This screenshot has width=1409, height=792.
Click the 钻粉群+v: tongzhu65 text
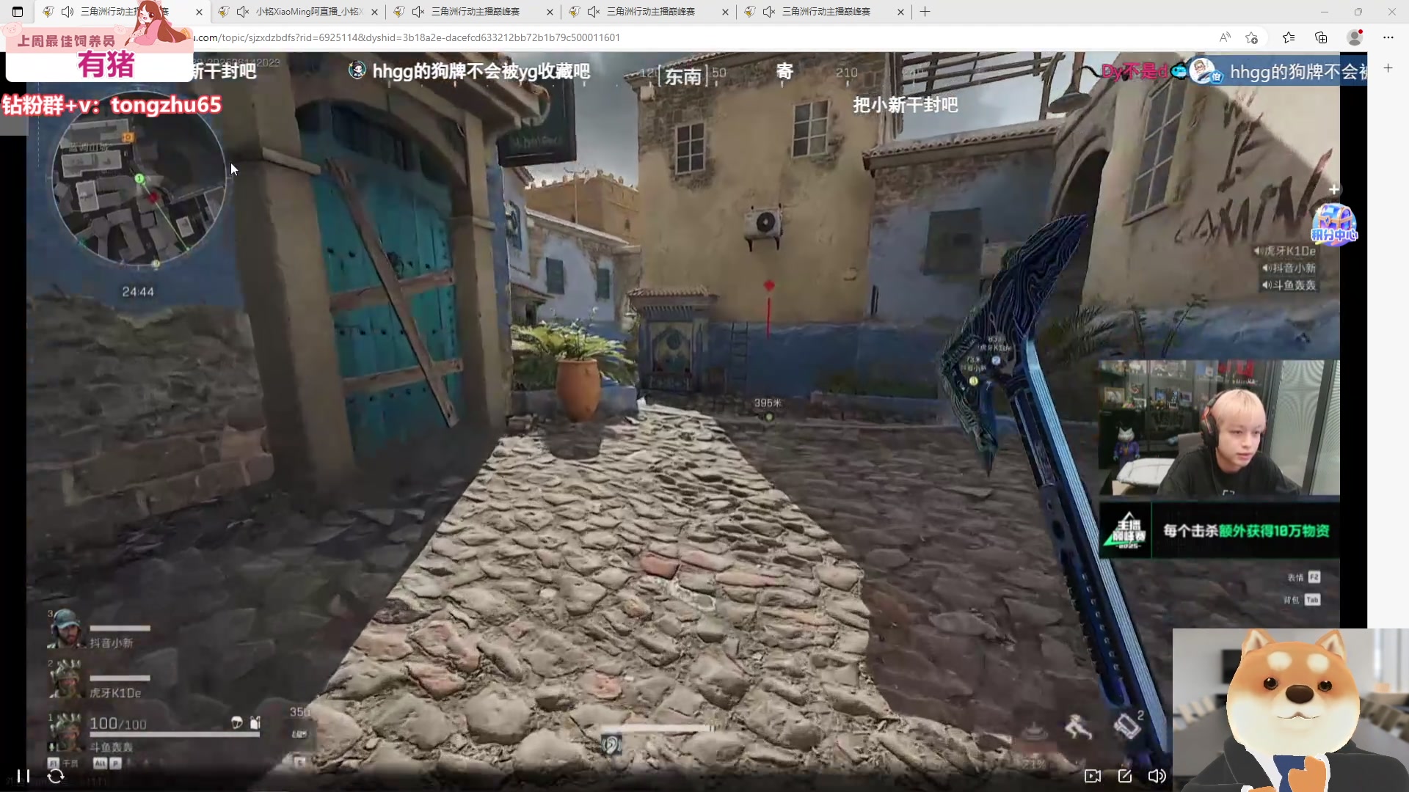pos(112,105)
